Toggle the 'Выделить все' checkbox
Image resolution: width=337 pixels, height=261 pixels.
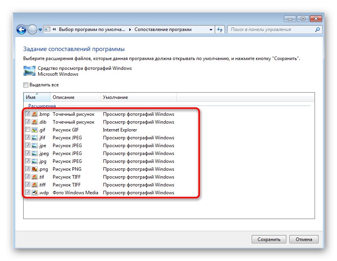tap(26, 85)
